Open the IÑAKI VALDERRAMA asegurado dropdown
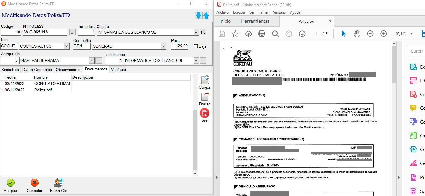This screenshot has height=196, width=425. pyautogui.click(x=91, y=60)
